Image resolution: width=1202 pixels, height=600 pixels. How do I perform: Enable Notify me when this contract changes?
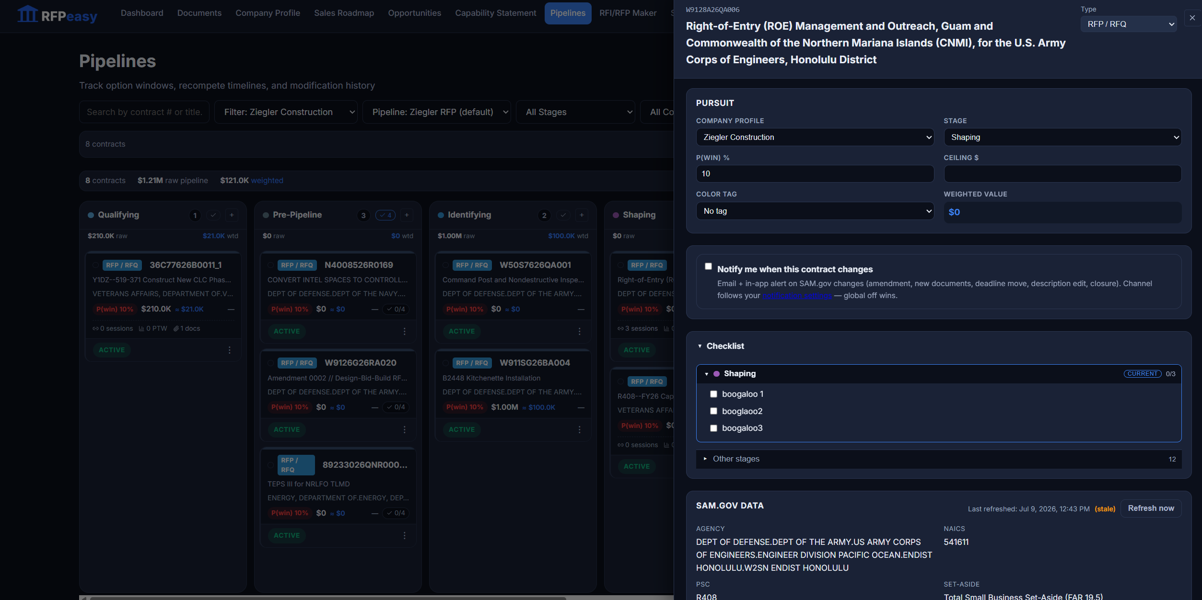[x=708, y=266]
